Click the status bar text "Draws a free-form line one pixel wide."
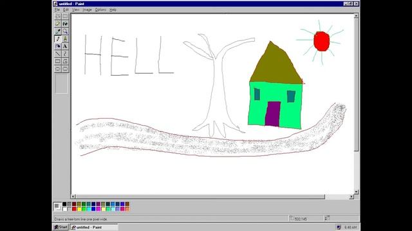The width and height of the screenshot is (412, 231). (x=81, y=219)
